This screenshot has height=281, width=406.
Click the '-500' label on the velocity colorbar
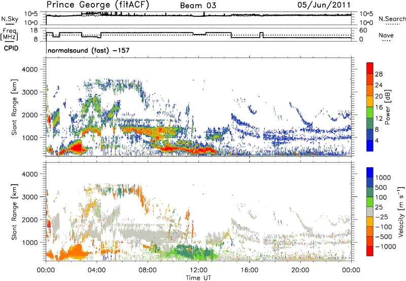click(x=383, y=237)
